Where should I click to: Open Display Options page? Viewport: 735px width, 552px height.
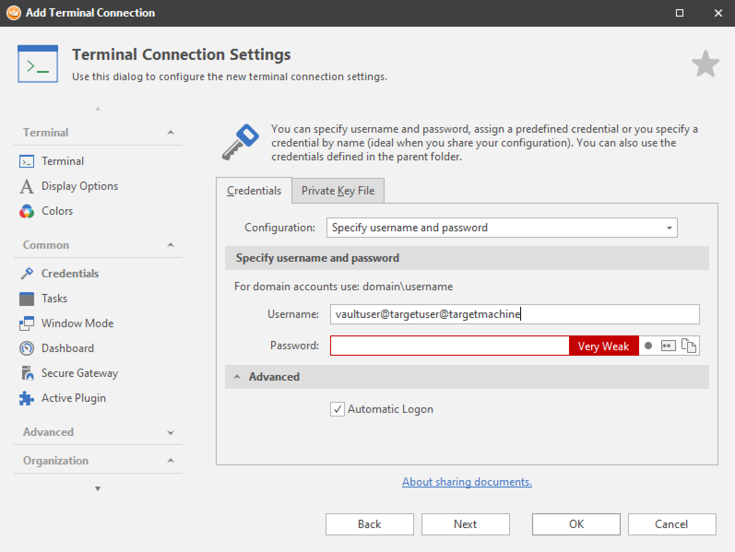[79, 186]
